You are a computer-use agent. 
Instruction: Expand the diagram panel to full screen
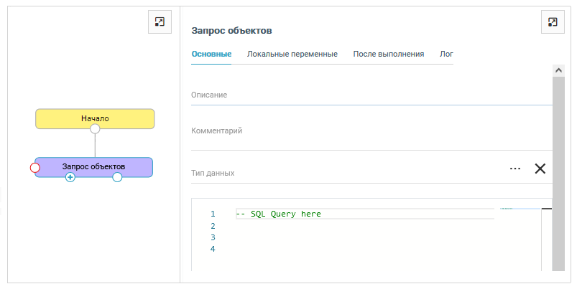coord(160,22)
